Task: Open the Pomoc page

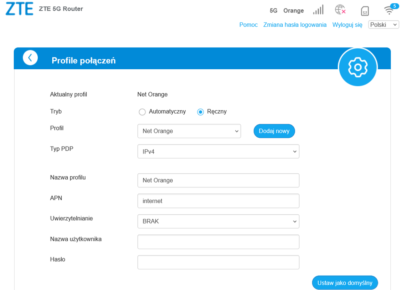Action: tap(248, 25)
